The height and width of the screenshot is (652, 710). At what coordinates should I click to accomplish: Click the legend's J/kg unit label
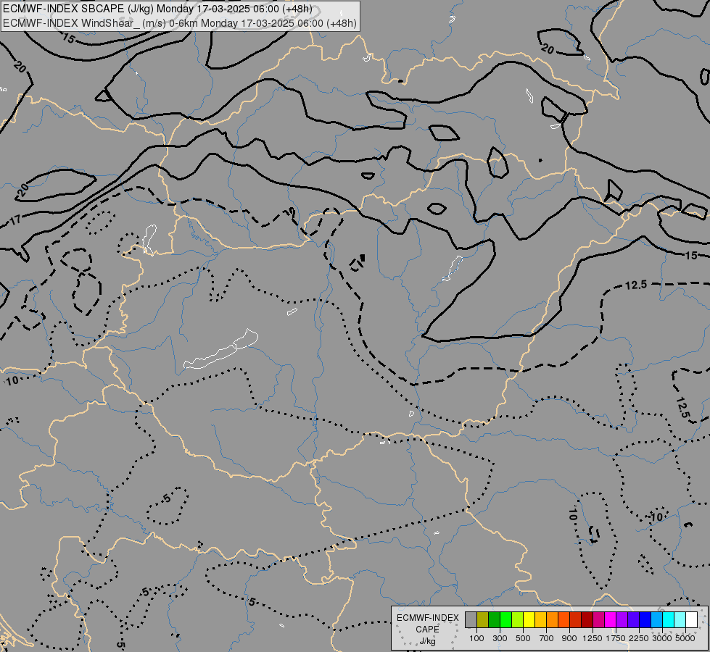coord(427,641)
